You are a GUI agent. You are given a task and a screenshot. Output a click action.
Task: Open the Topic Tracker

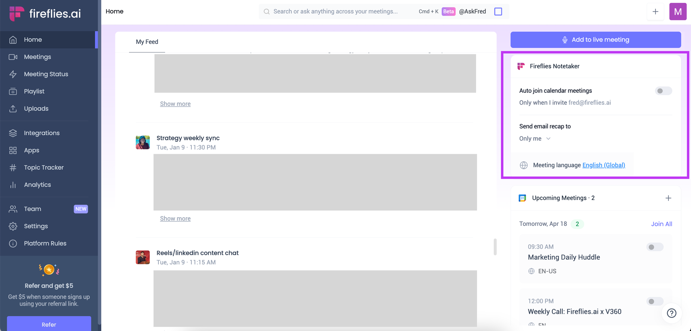point(43,167)
